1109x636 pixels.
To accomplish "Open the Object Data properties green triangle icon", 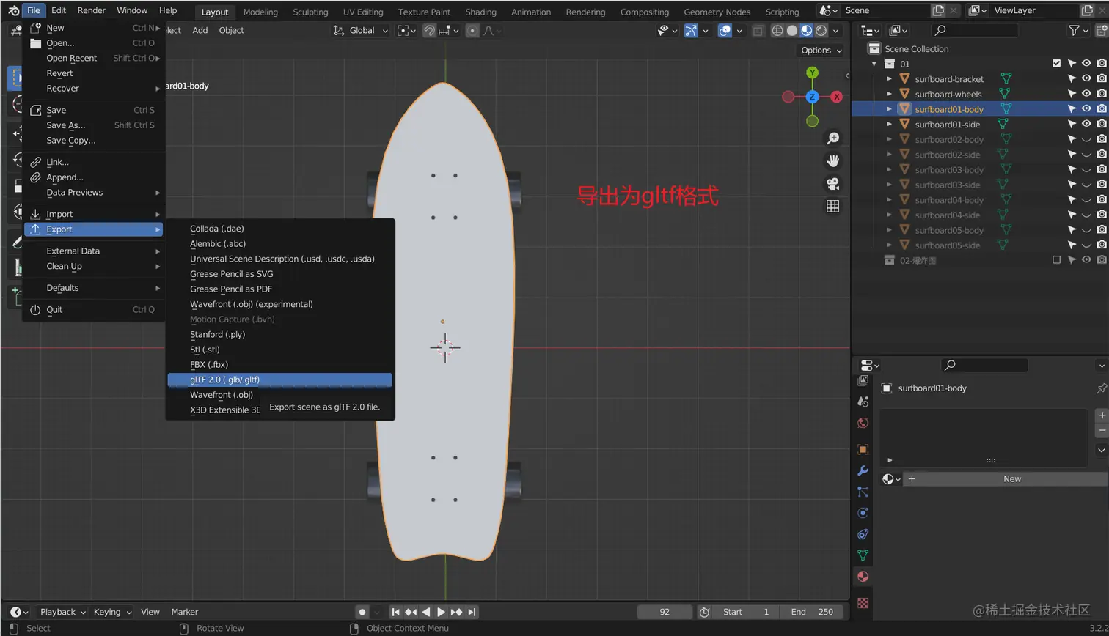I will (x=863, y=555).
